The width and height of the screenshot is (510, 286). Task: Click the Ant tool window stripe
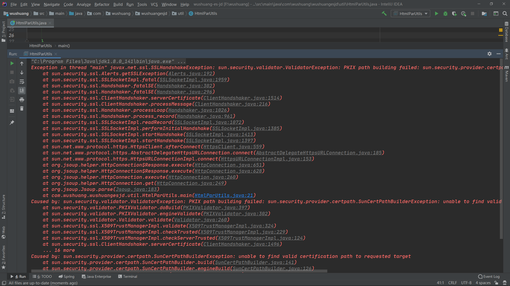(x=507, y=54)
